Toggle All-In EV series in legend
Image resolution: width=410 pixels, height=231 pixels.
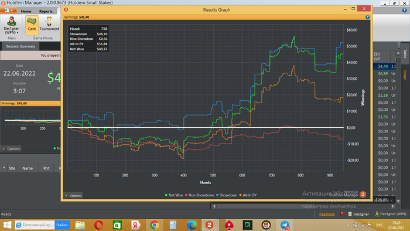click(x=248, y=195)
